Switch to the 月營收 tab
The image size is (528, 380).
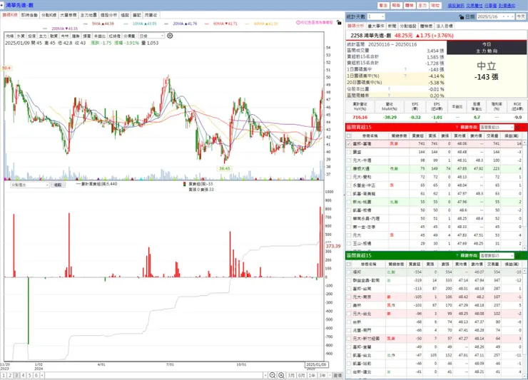point(151,15)
